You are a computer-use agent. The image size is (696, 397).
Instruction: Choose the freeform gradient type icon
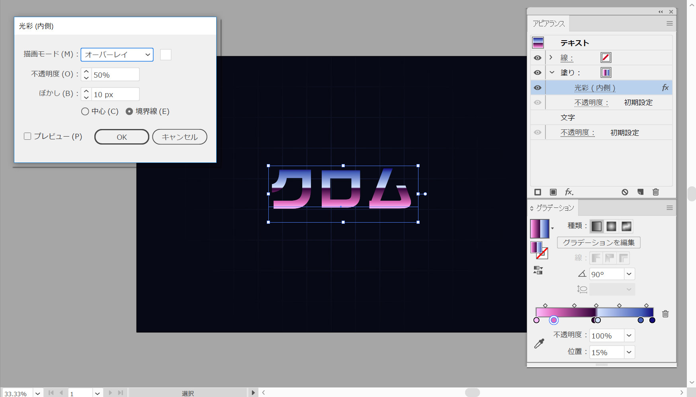click(626, 227)
